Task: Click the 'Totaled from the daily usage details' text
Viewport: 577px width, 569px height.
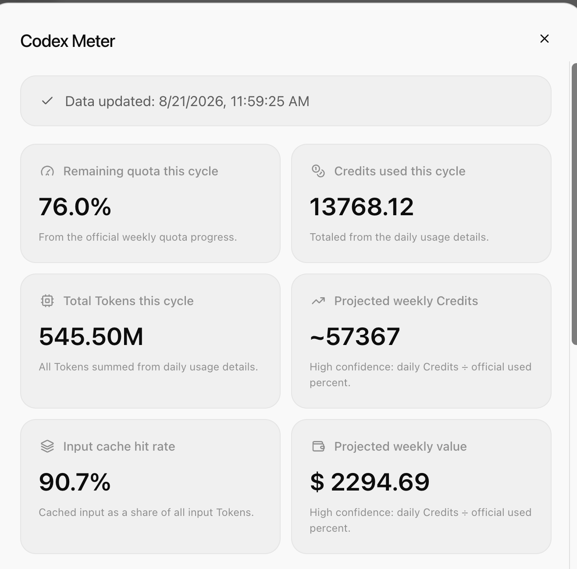Action: (x=399, y=237)
